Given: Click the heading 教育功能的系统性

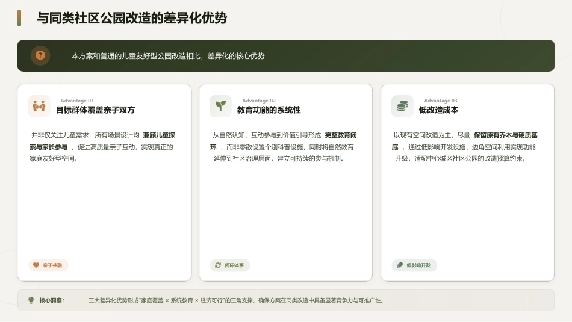Looking at the screenshot, I should 269,110.
